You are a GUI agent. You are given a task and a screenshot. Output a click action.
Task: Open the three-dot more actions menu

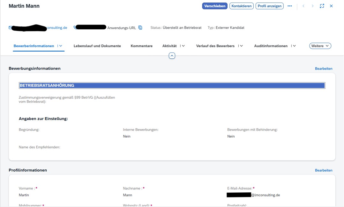coord(289,6)
